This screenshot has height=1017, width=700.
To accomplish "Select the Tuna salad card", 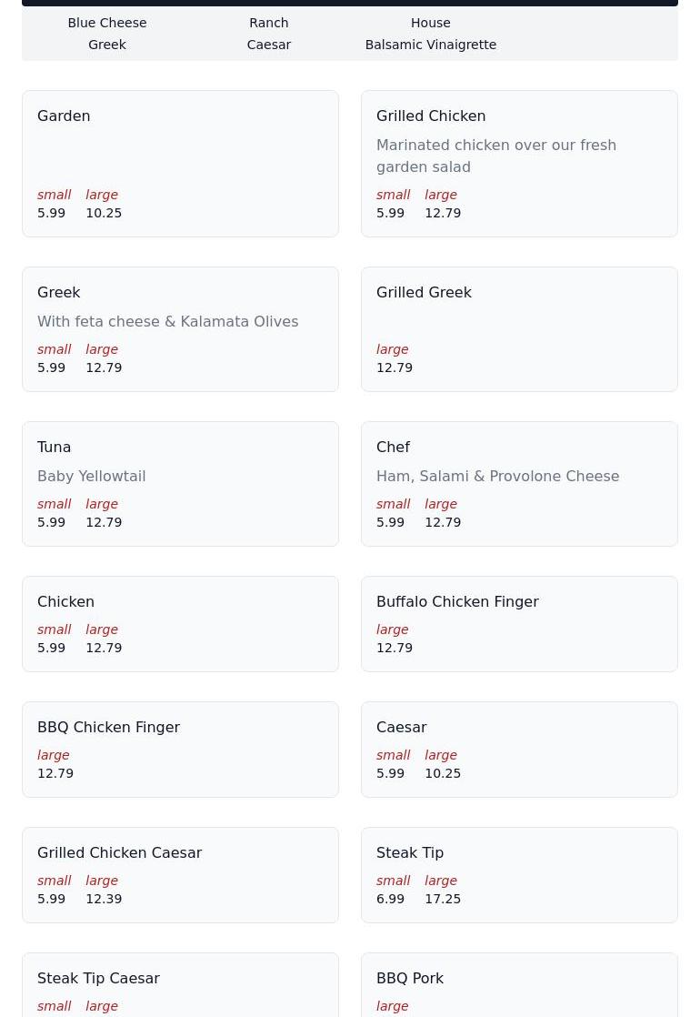I will coord(180,483).
